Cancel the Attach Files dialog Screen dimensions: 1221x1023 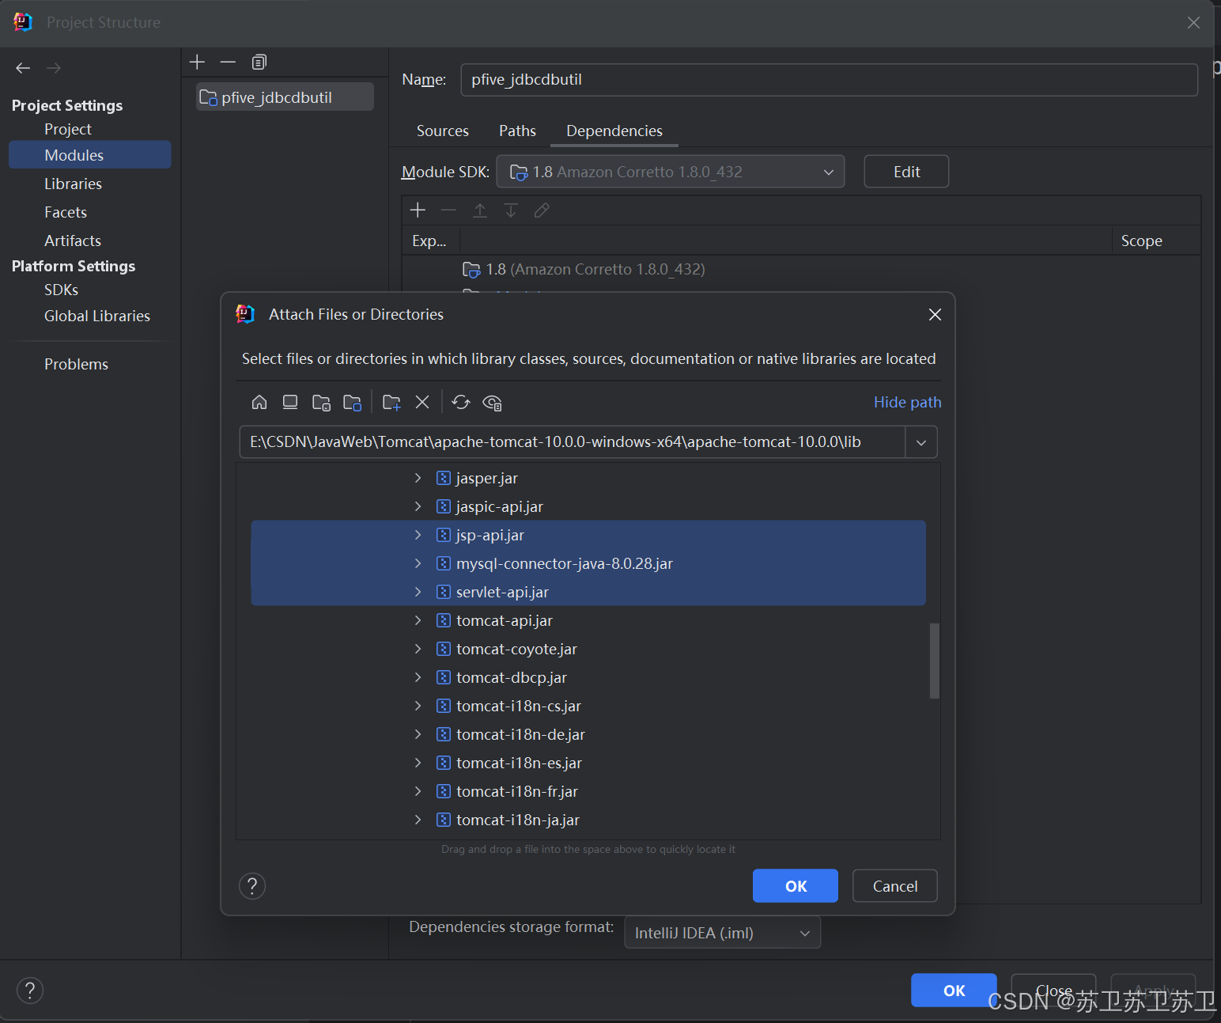point(895,886)
